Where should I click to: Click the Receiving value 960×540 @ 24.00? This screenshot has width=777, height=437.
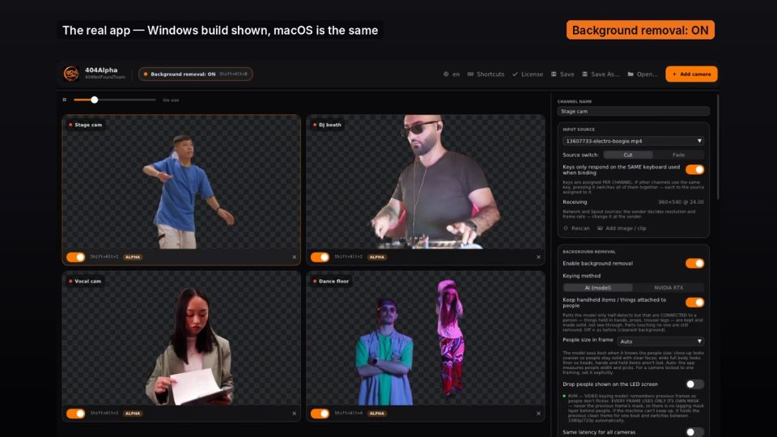point(681,202)
